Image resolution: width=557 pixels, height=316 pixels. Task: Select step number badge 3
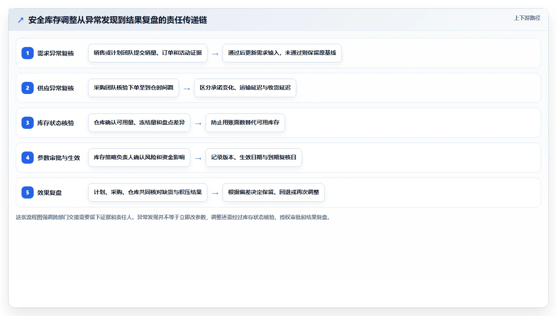coord(28,123)
